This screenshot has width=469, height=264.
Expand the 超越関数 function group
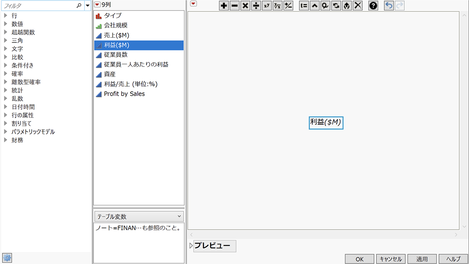coord(5,32)
